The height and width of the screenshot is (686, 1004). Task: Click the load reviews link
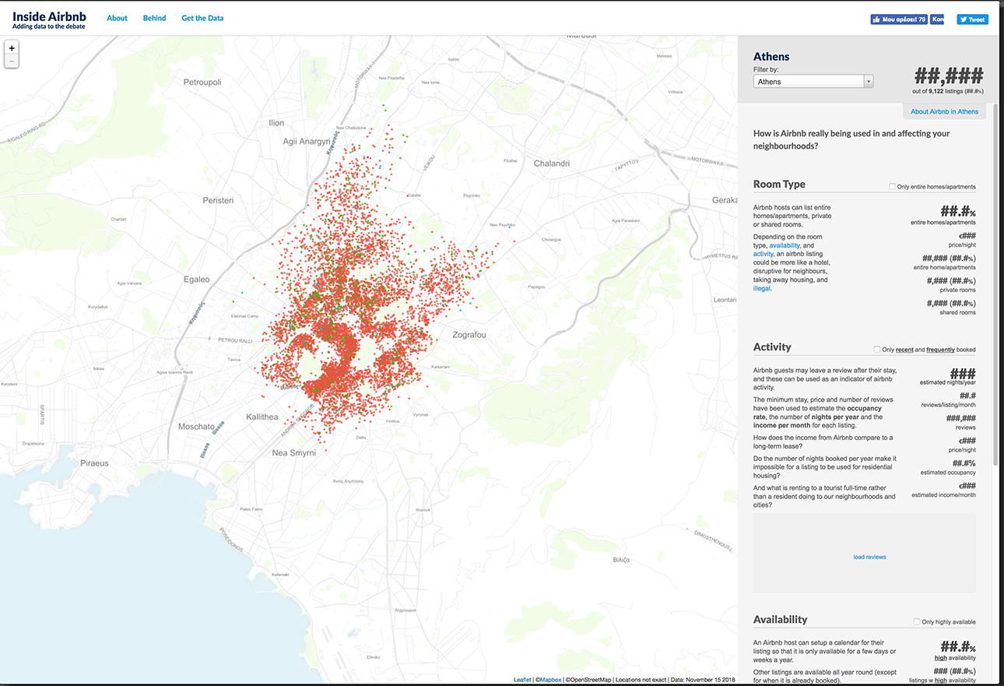pyautogui.click(x=869, y=557)
